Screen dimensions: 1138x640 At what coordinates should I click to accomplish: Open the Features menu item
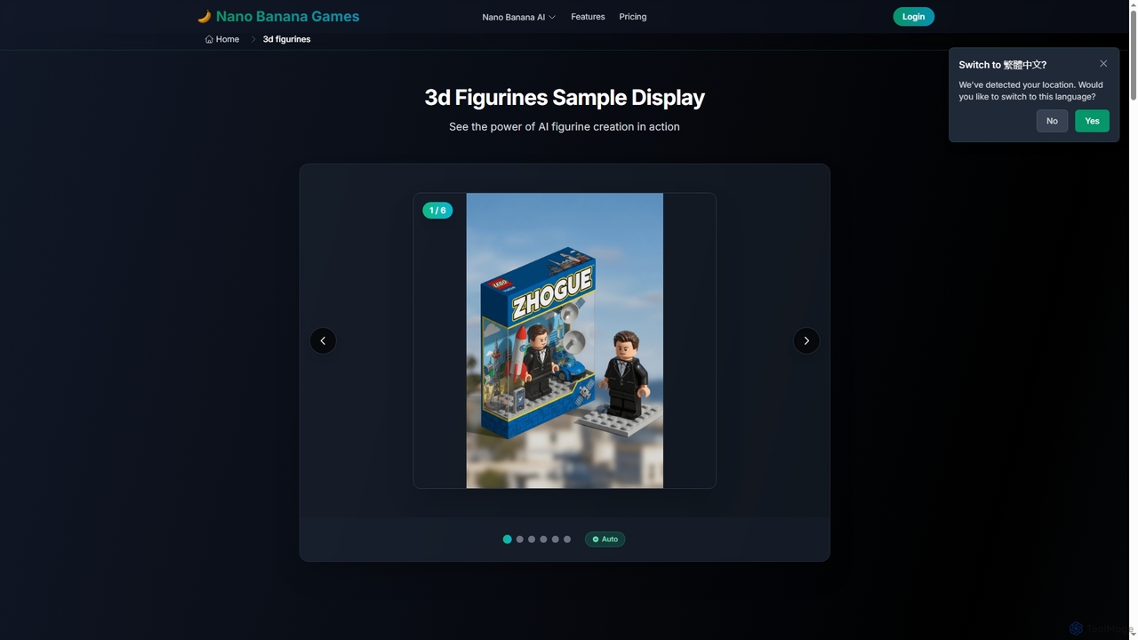coord(588,16)
